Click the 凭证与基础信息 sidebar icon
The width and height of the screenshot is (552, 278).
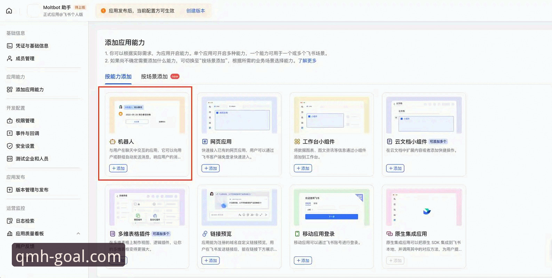pos(10,46)
